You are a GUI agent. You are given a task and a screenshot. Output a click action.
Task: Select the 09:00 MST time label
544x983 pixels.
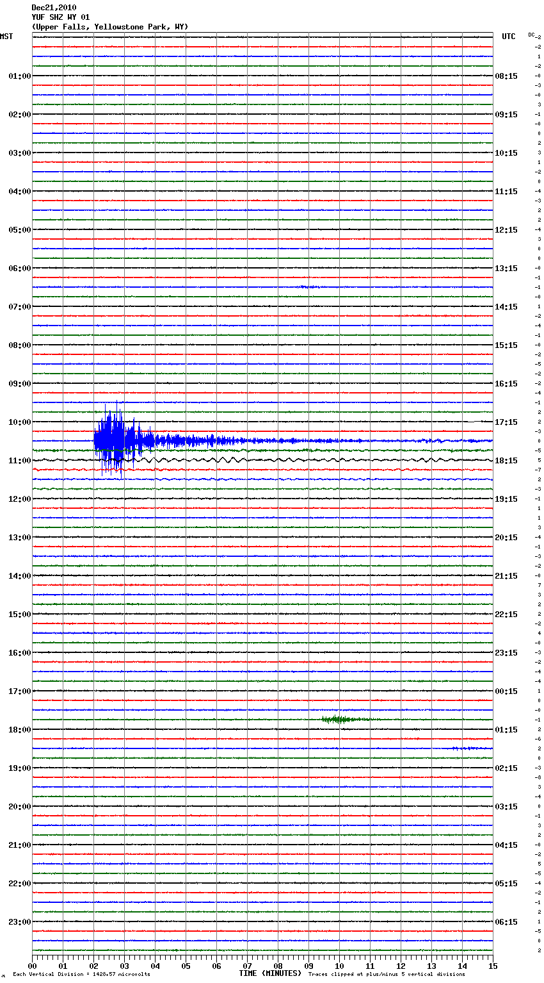[19, 384]
